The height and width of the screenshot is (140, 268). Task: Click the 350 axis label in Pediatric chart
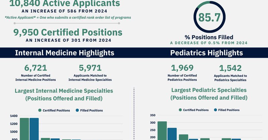(153, 115)
